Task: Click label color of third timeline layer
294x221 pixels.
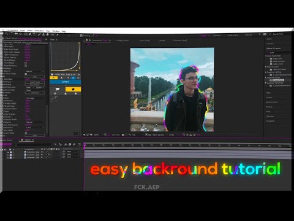Action: point(11,158)
